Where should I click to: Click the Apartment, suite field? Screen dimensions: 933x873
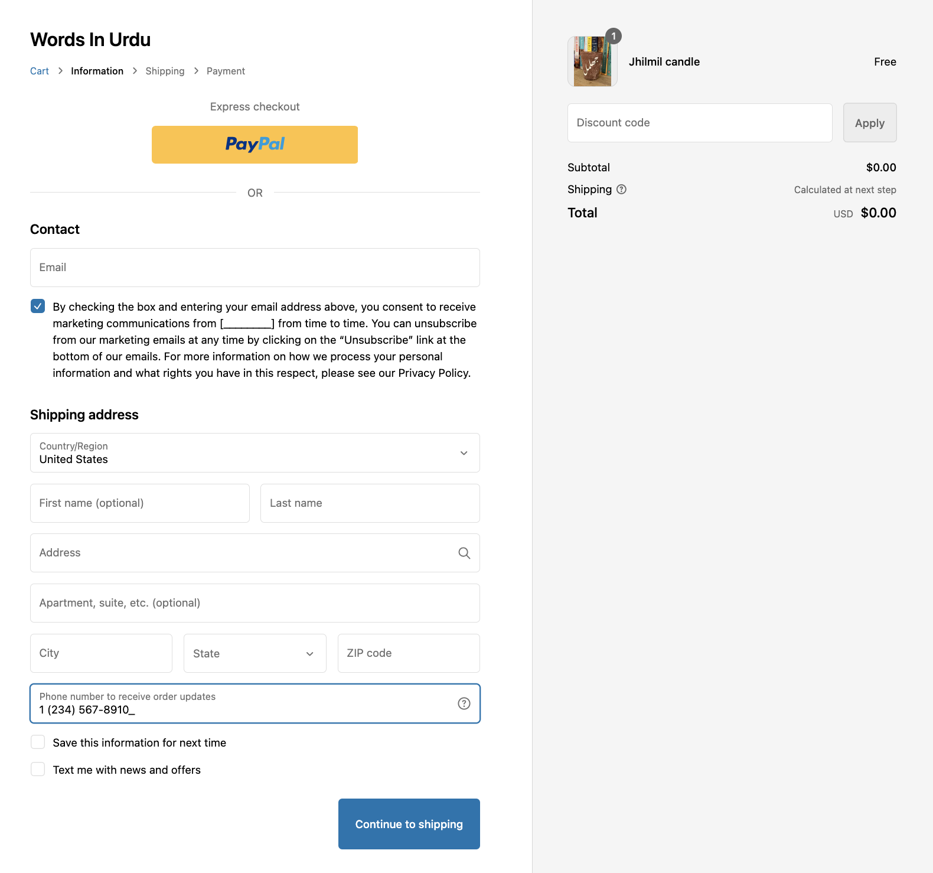click(255, 603)
